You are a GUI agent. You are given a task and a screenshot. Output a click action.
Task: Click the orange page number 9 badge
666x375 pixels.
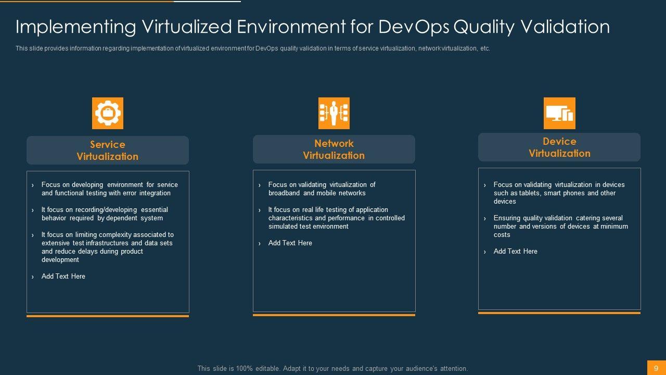(x=656, y=368)
